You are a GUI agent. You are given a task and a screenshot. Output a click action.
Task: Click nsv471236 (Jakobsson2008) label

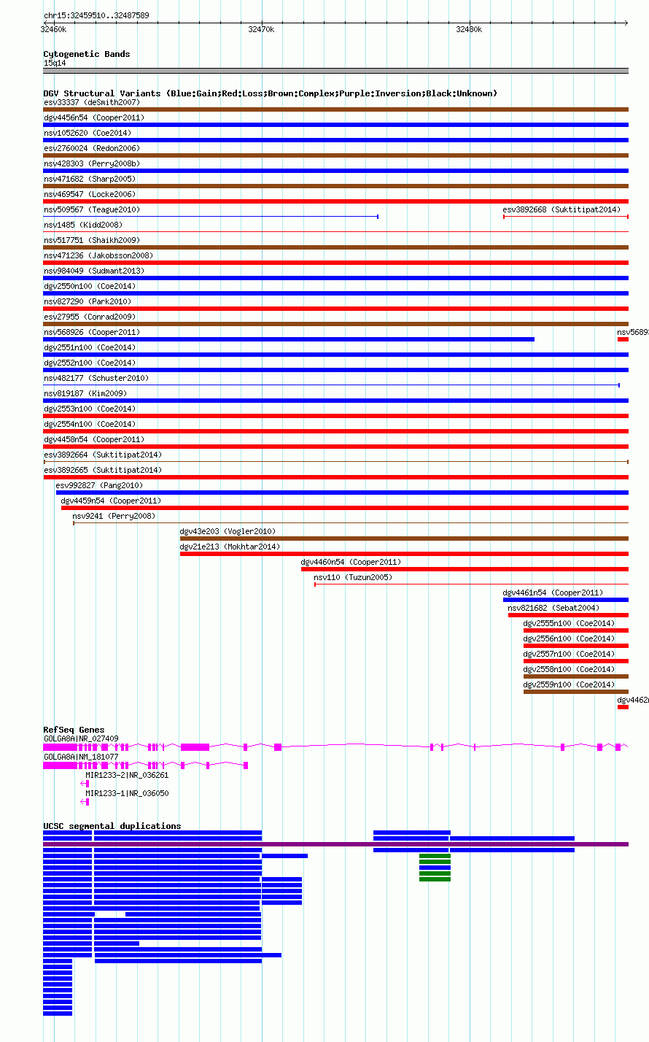pyautogui.click(x=98, y=255)
